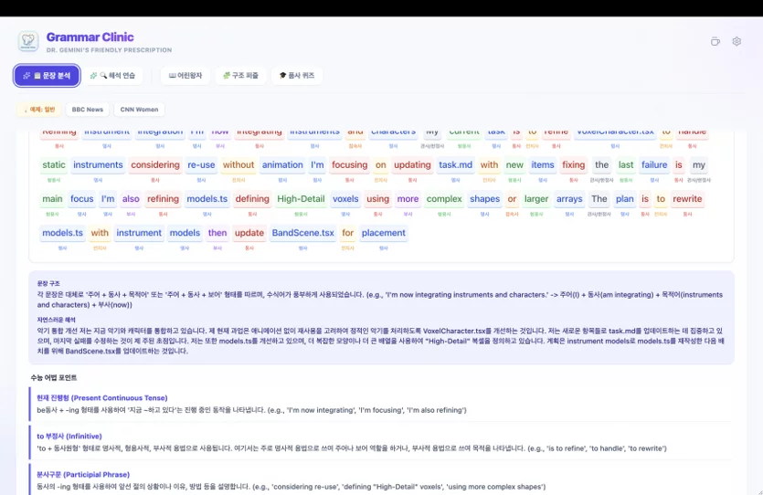Select the 문장 분석 tab
Viewport: 763px width, 495px height.
point(47,76)
